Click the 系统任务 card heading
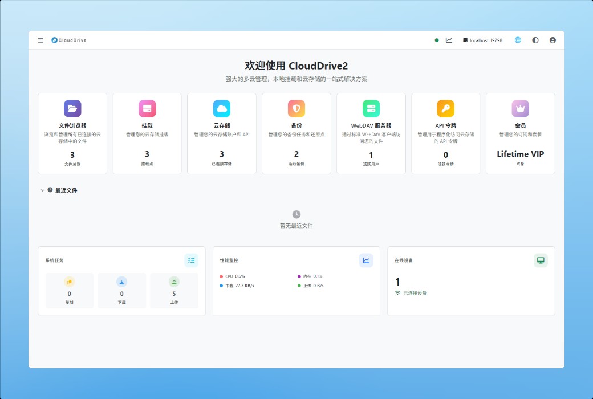The image size is (593, 399). coord(55,260)
